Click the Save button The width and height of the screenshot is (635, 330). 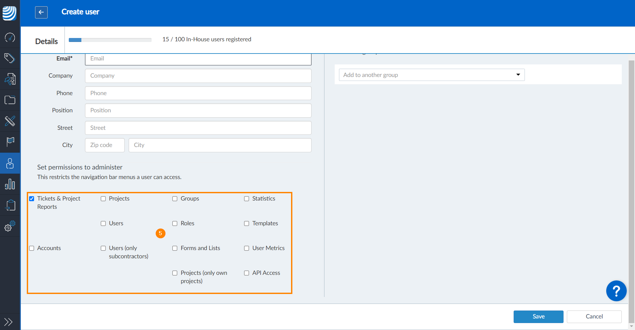(538, 316)
